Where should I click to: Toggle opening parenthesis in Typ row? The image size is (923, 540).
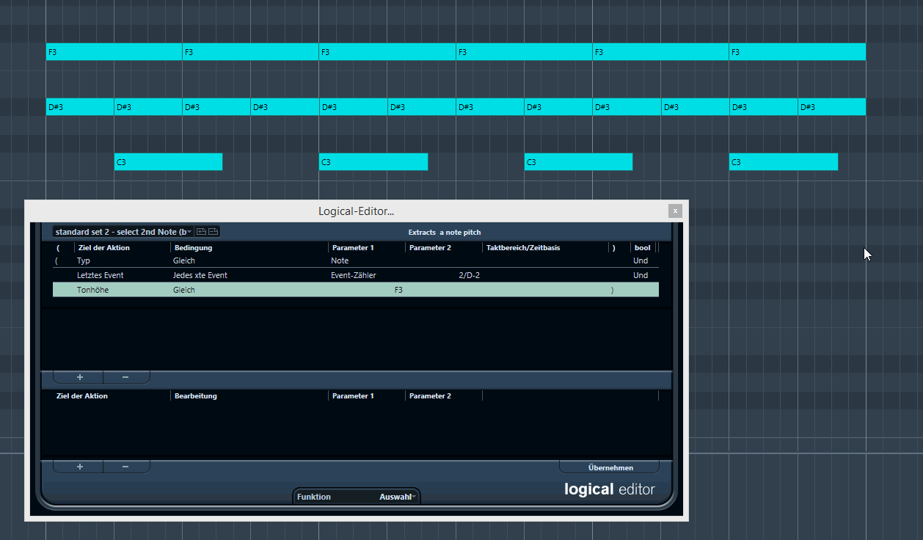point(57,260)
